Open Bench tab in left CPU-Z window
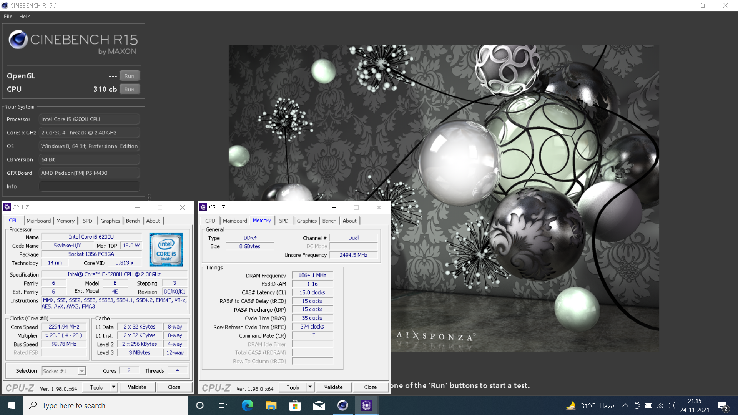 133,221
